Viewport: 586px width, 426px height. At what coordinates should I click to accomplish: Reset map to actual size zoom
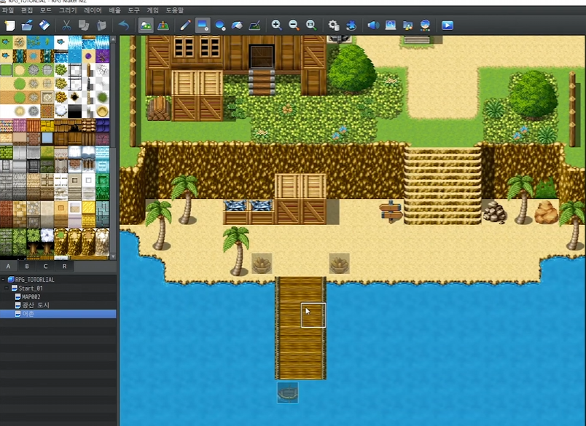click(311, 25)
